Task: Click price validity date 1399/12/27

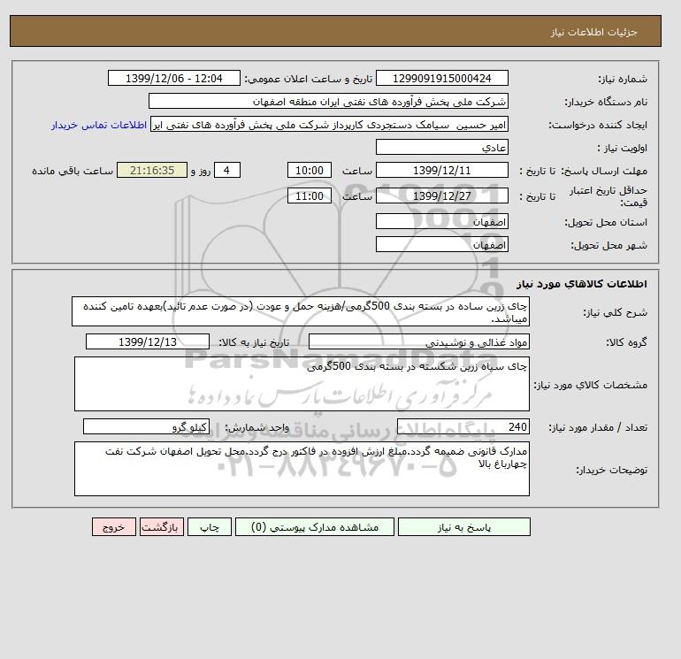Action: click(441, 195)
